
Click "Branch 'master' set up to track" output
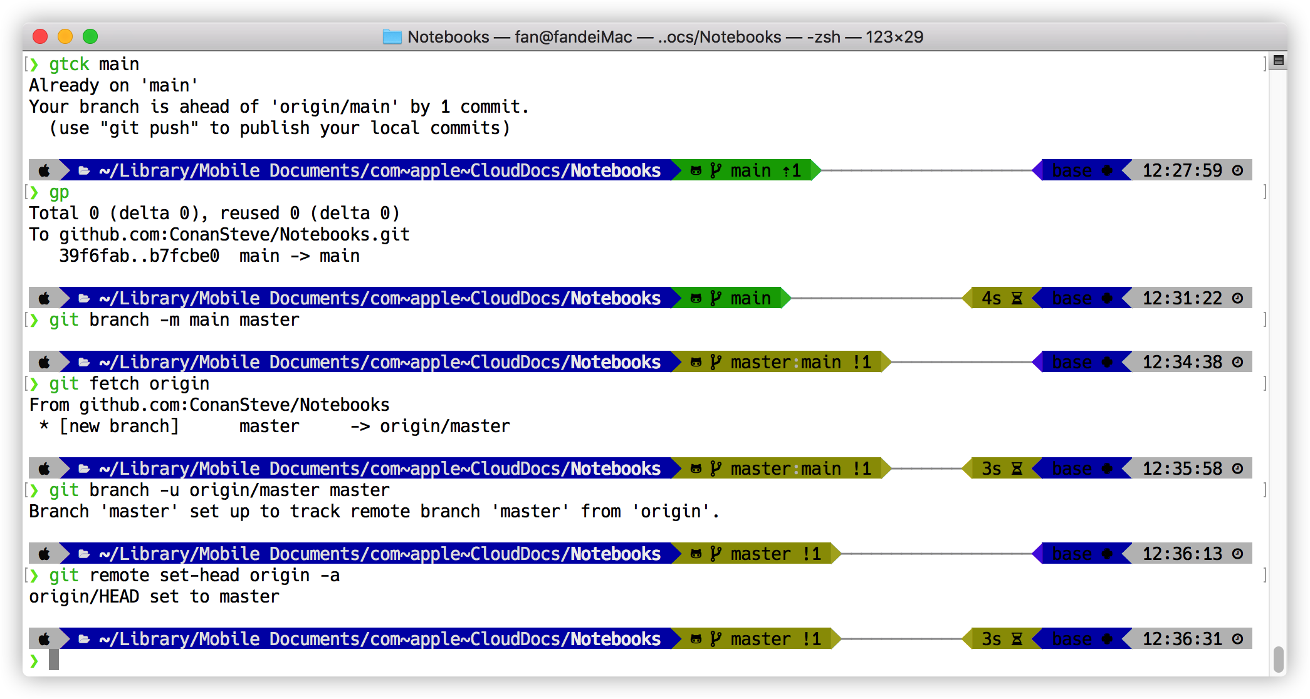click(x=374, y=511)
